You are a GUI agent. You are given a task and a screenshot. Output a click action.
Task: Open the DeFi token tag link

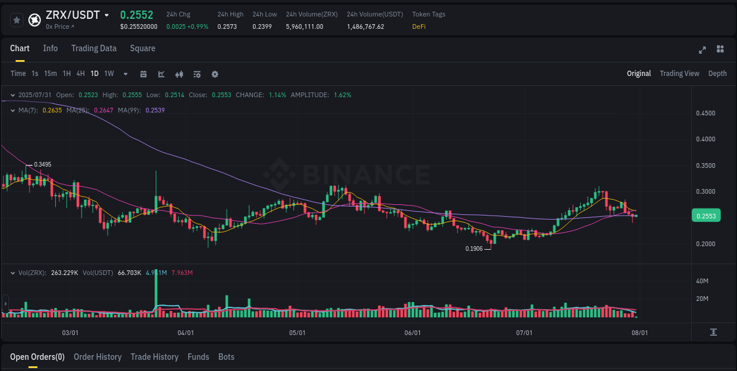click(419, 26)
